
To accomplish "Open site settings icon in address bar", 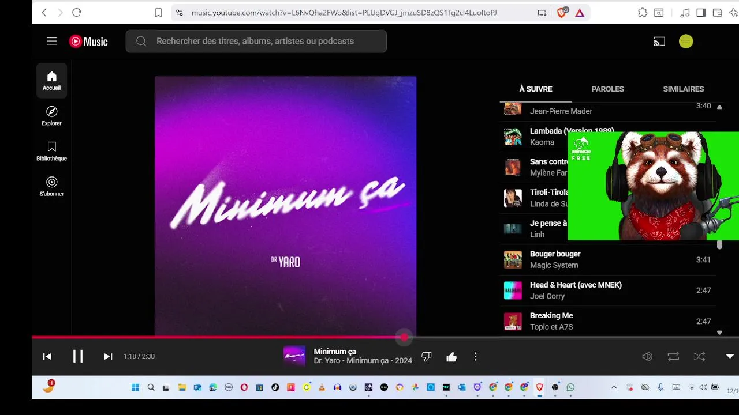I will click(x=180, y=13).
